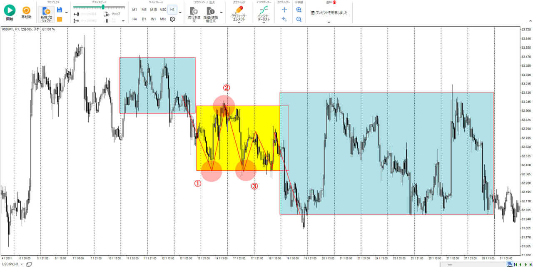
Task: Open timeframe settings gear icon
Action: [x=172, y=19]
